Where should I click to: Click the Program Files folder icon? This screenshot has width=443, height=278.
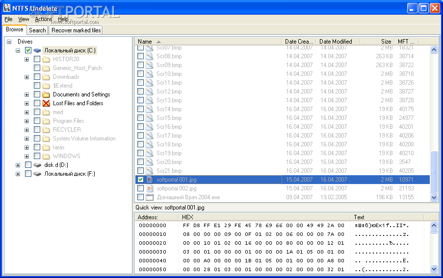pyautogui.click(x=46, y=121)
